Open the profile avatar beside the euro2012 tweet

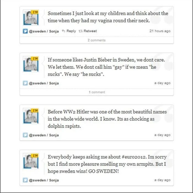point(31,161)
